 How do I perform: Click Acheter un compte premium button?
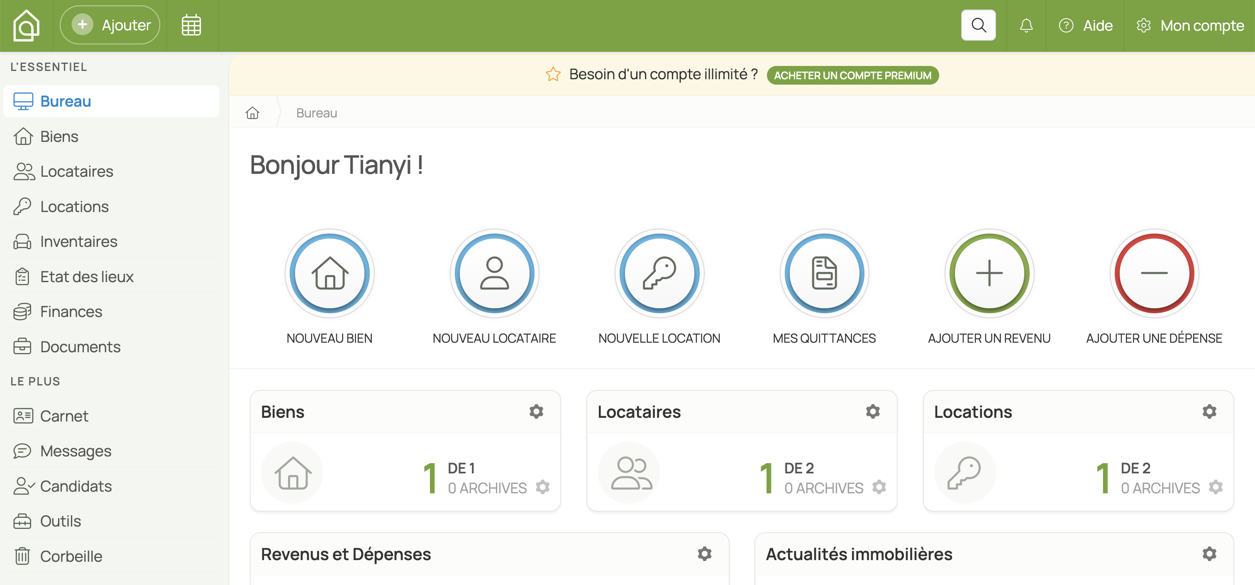(852, 76)
